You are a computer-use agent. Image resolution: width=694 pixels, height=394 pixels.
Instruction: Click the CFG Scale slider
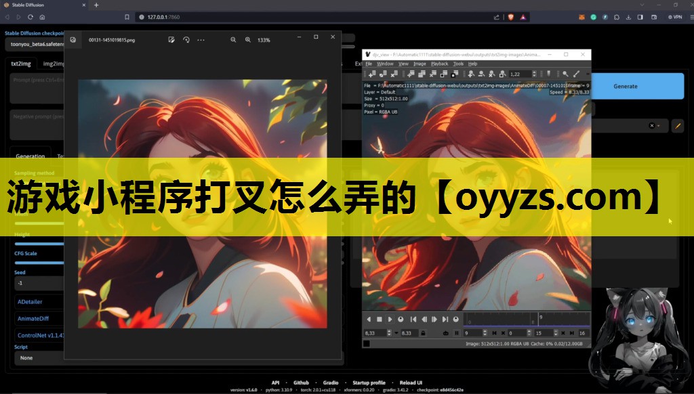click(x=39, y=263)
